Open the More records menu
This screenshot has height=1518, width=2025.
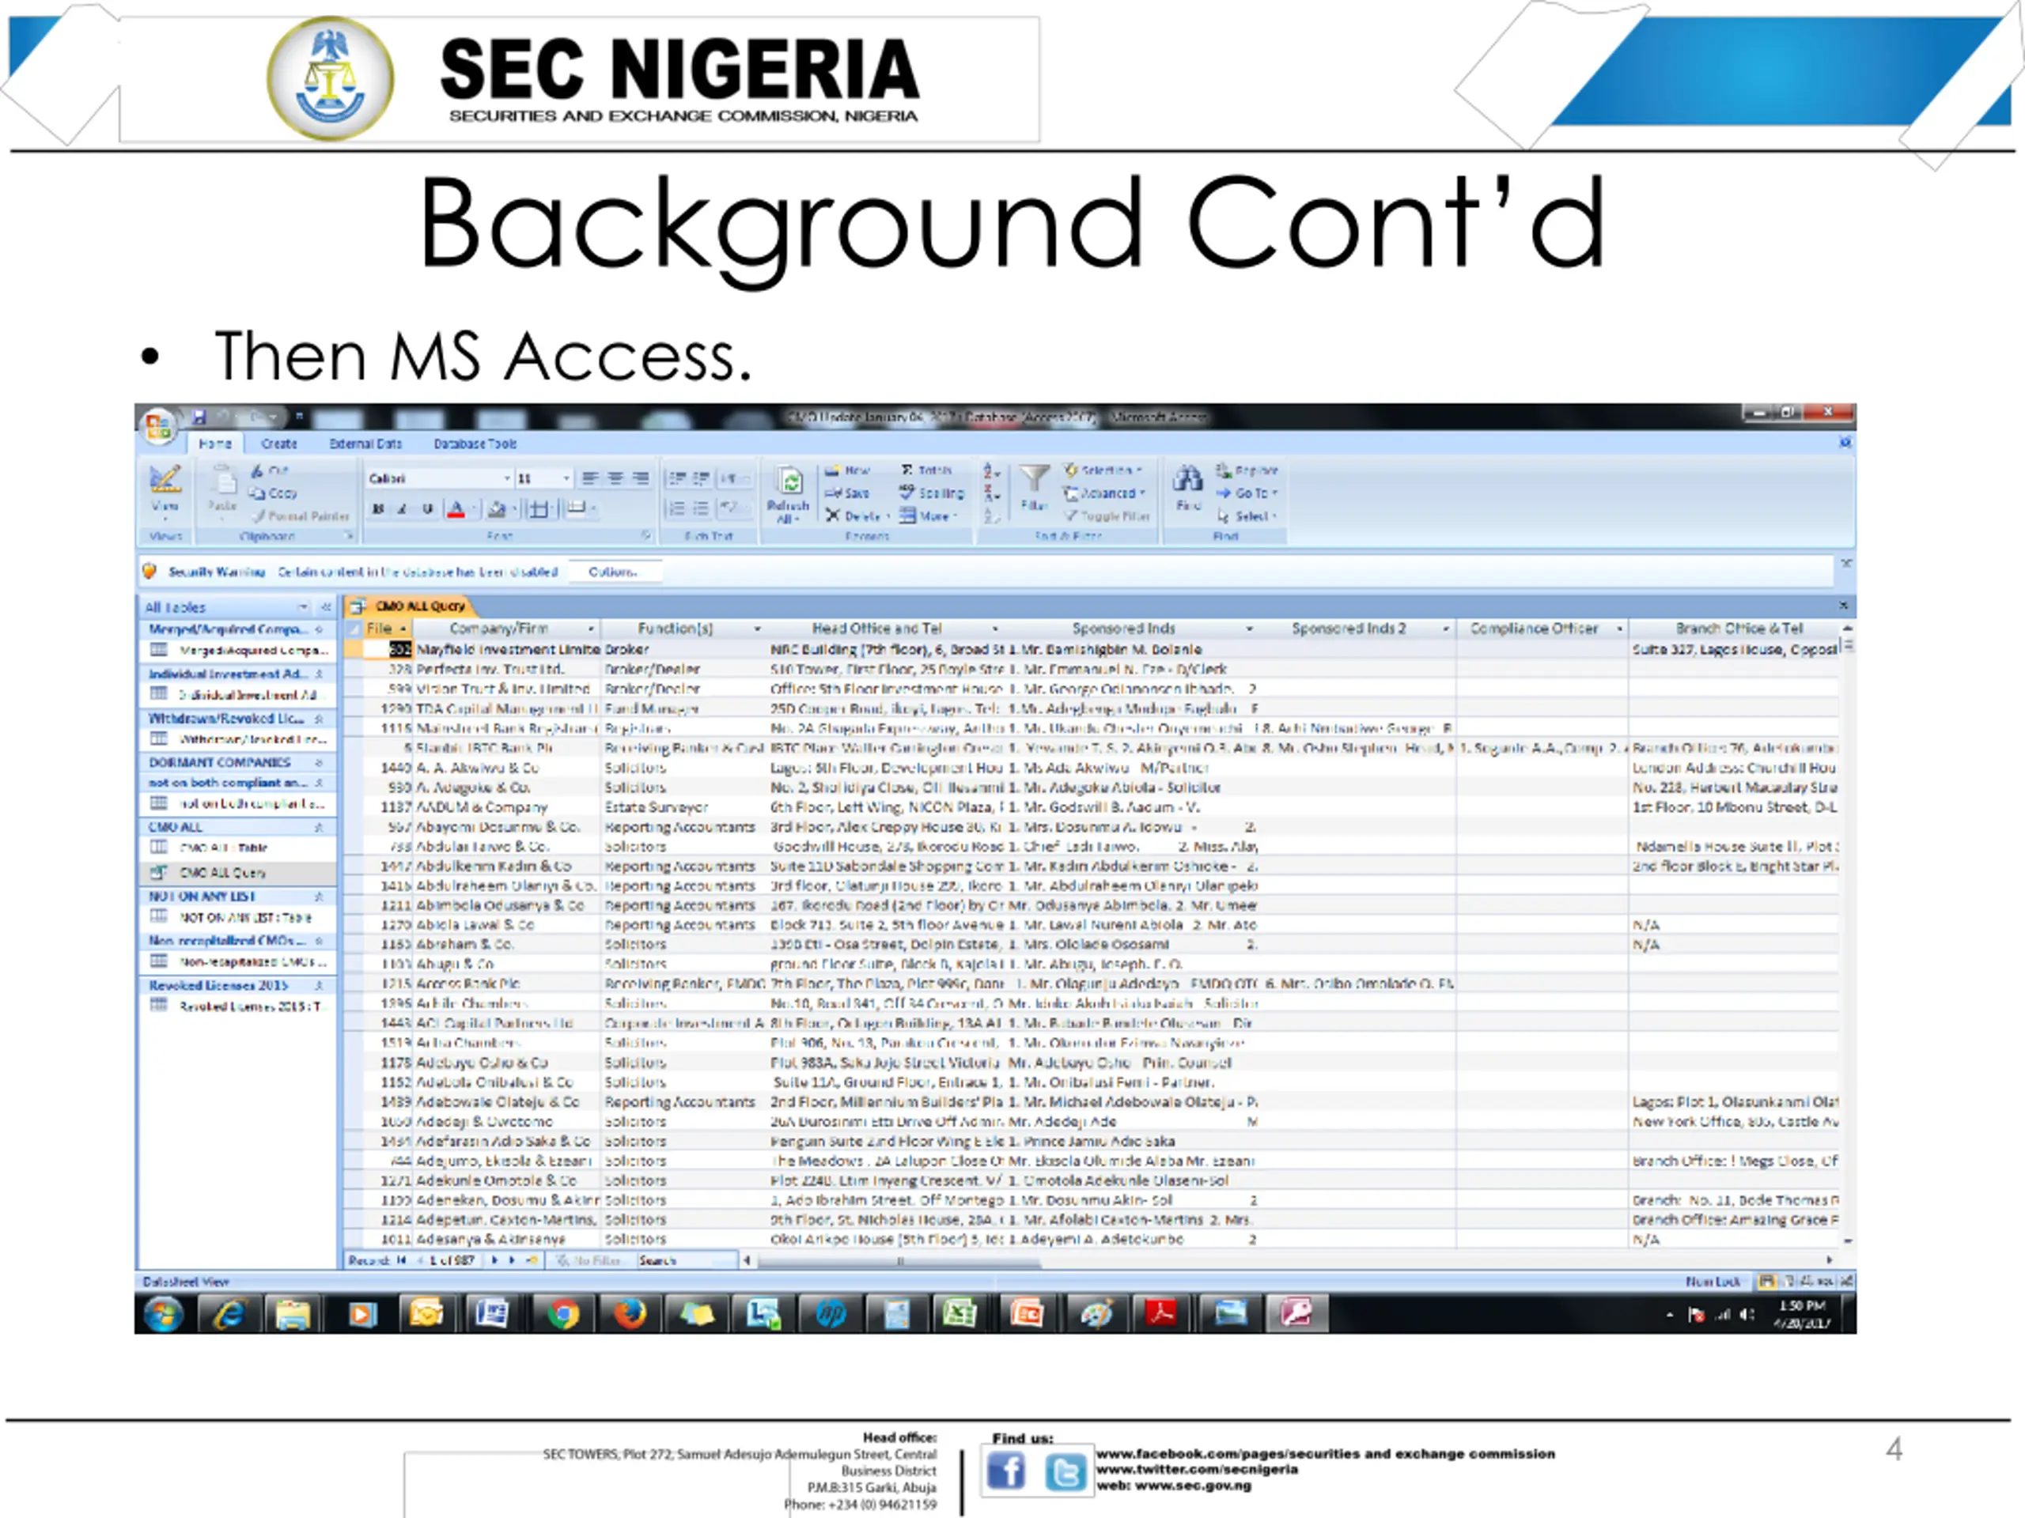(927, 516)
